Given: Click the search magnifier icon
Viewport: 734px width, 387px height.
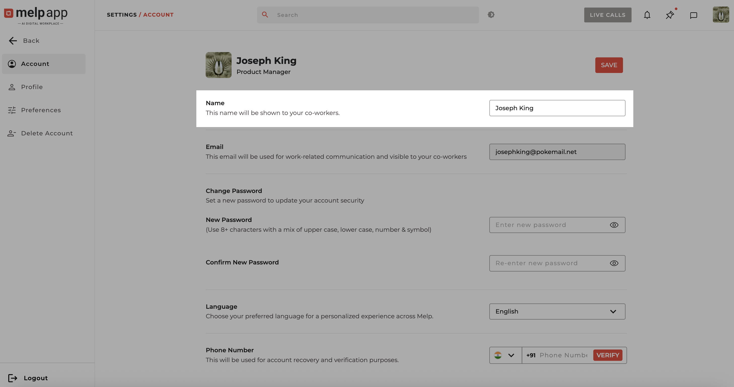Looking at the screenshot, I should tap(265, 15).
